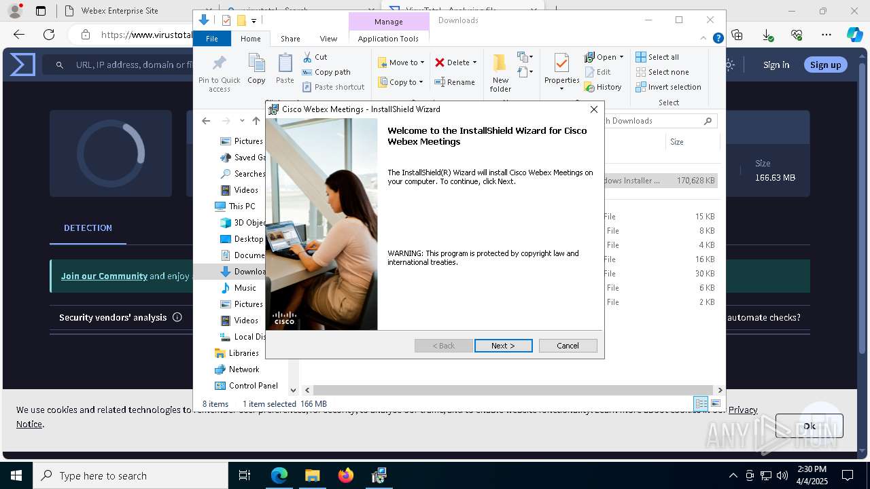Open the Move to dropdown
The height and width of the screenshot is (489, 870).
click(401, 62)
